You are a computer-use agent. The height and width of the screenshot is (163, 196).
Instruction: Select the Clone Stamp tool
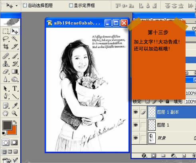[6, 64]
